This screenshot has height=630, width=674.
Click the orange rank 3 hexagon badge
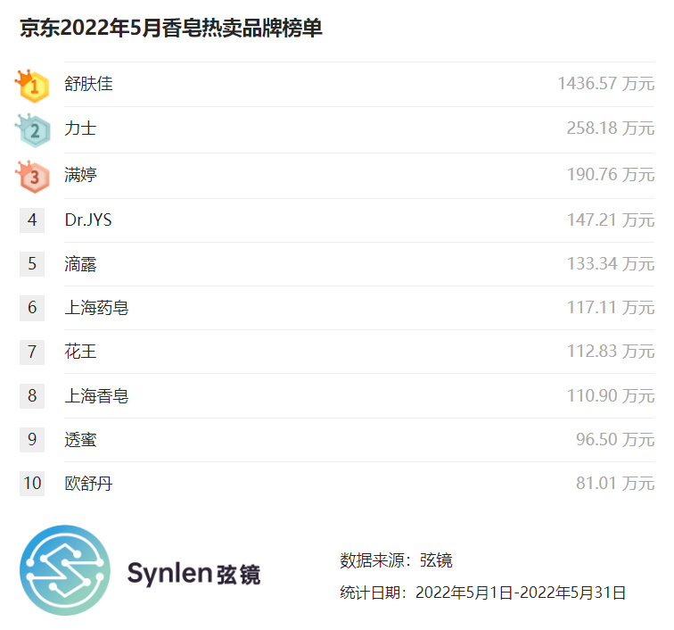(33, 176)
